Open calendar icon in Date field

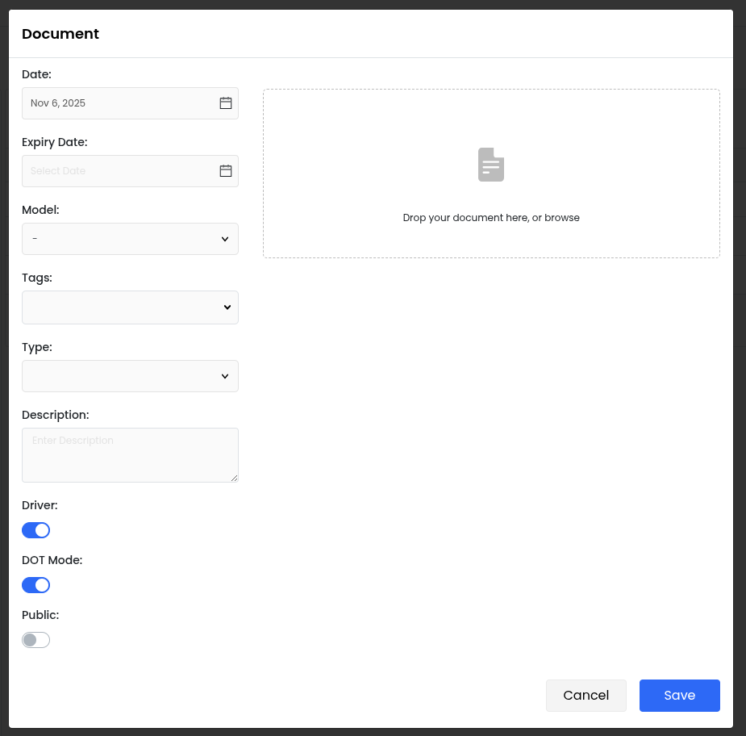226,103
